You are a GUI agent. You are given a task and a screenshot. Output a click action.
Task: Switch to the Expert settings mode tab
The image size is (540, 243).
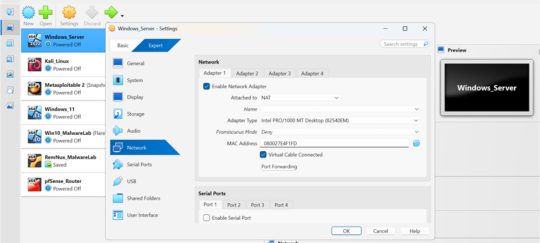[156, 45]
